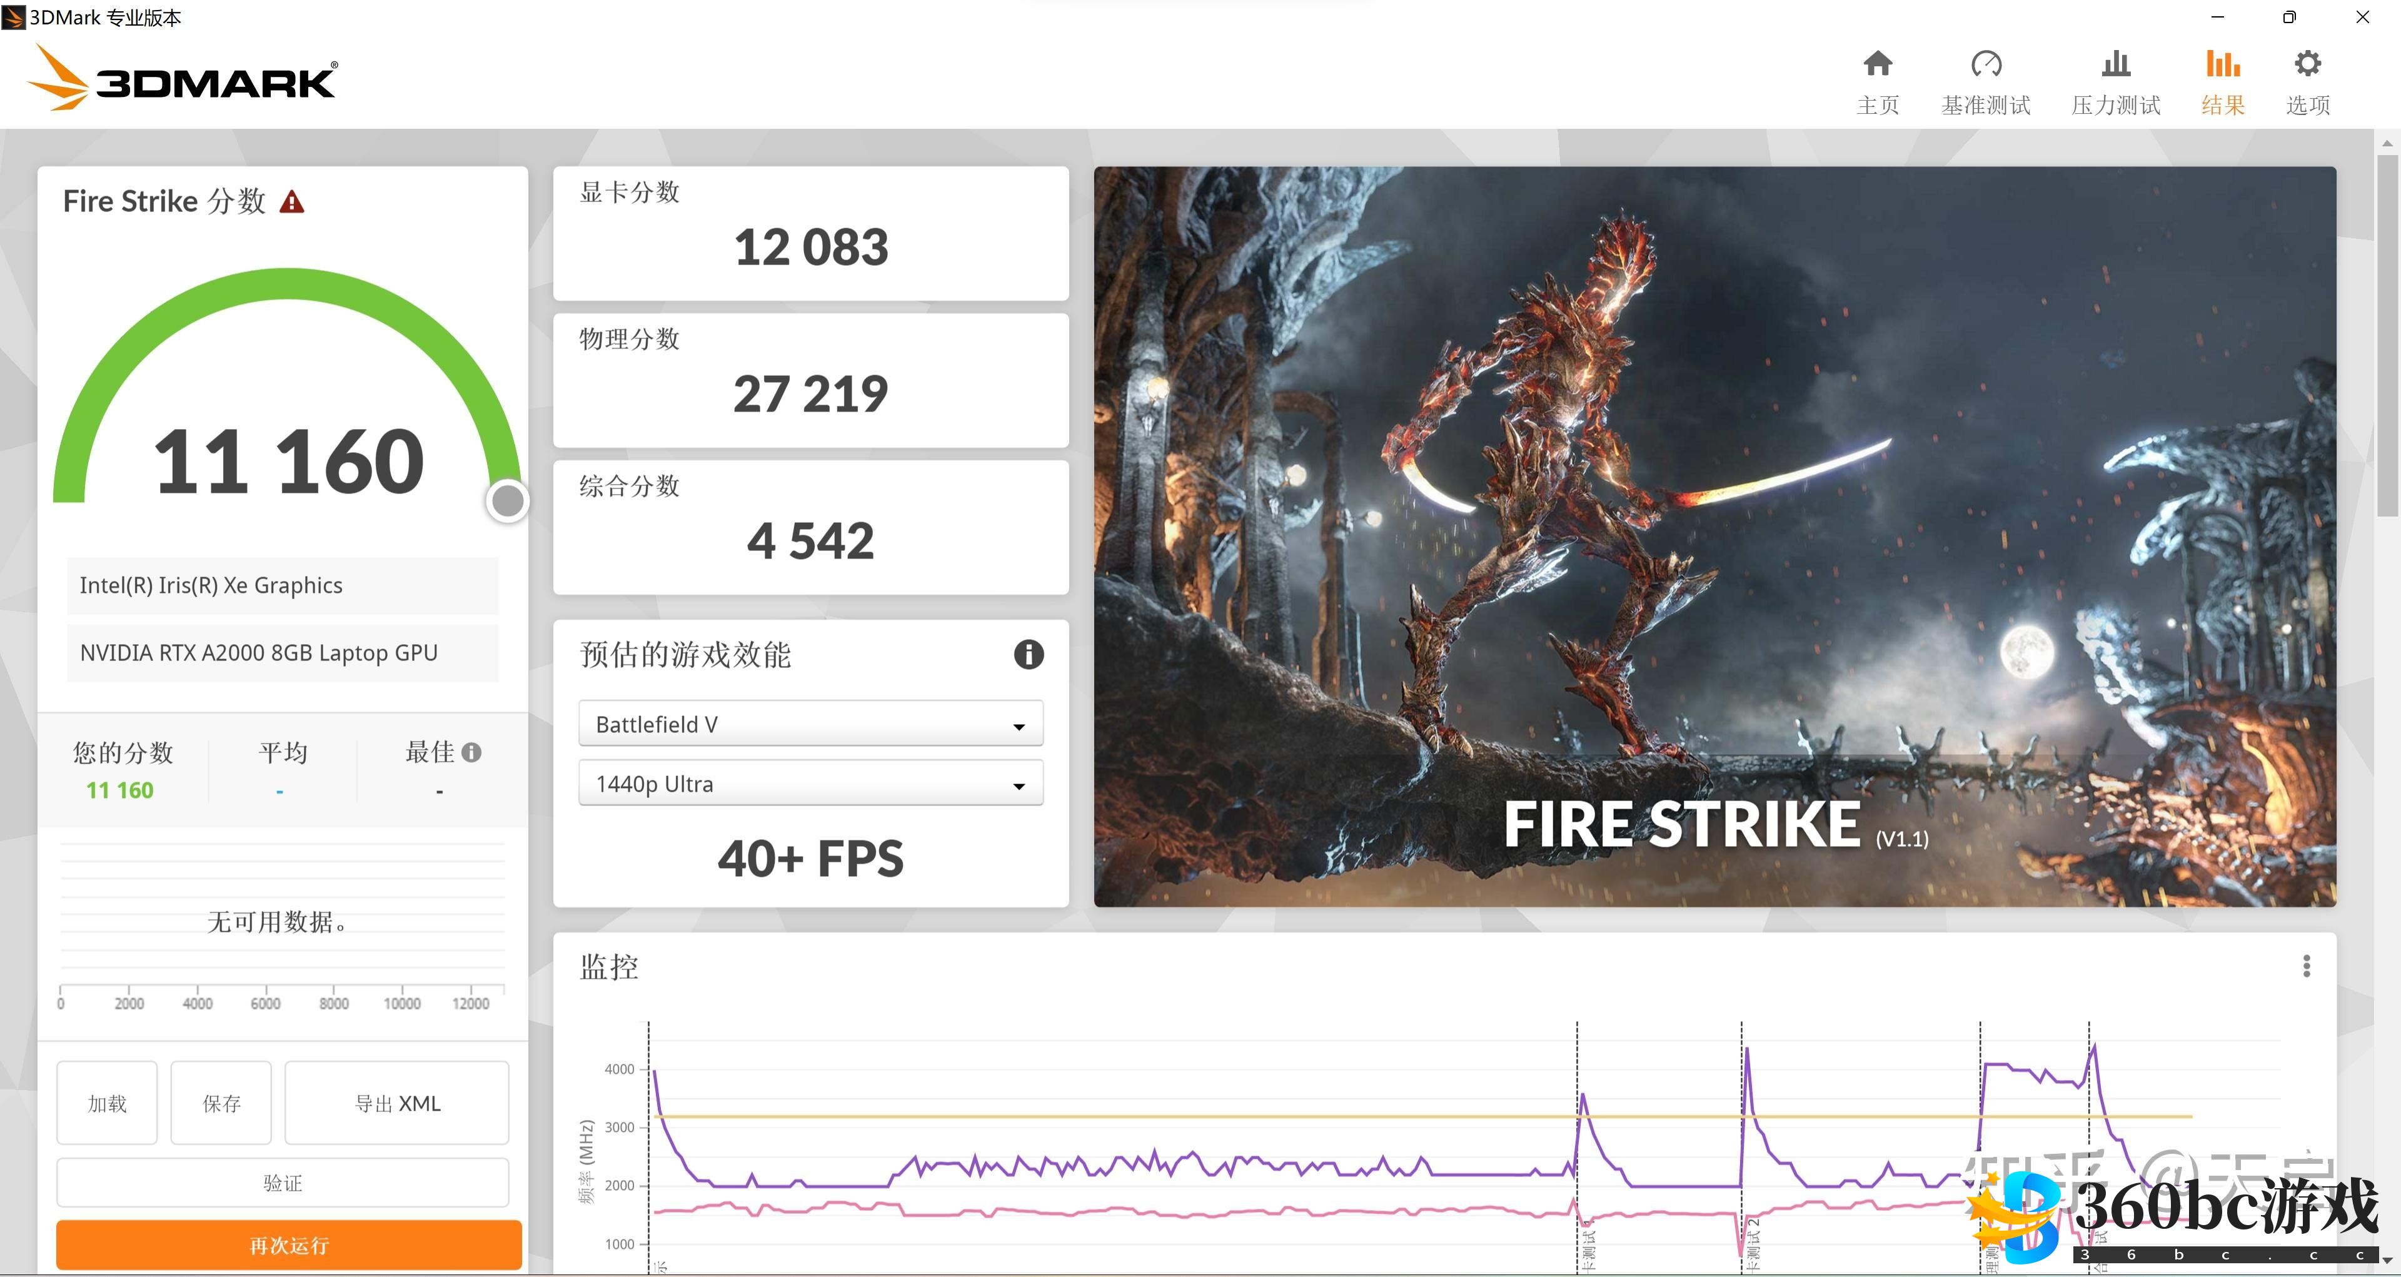The image size is (2401, 1277).
Task: Expand the Battlefield V game dropdown
Action: (810, 724)
